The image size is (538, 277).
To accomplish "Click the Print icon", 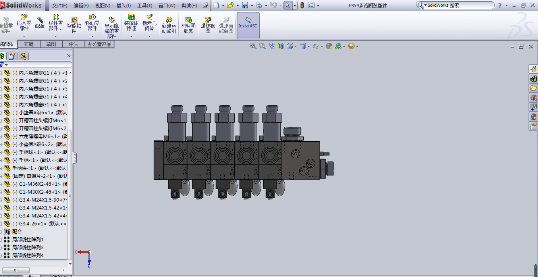I will 259,5.
